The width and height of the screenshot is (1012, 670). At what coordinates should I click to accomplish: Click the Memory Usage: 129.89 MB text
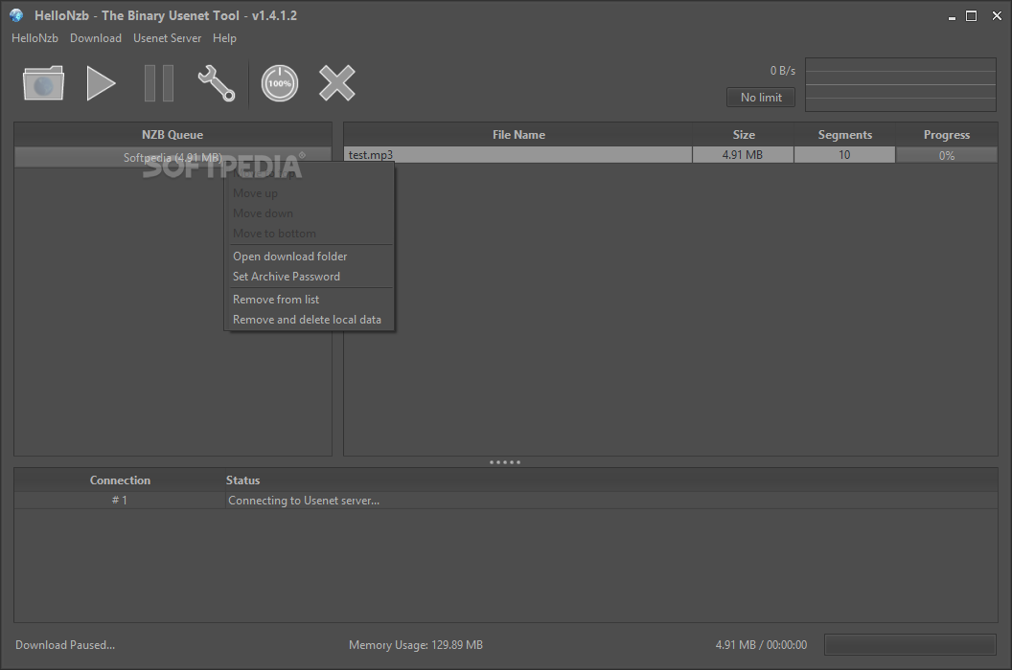pyautogui.click(x=416, y=645)
